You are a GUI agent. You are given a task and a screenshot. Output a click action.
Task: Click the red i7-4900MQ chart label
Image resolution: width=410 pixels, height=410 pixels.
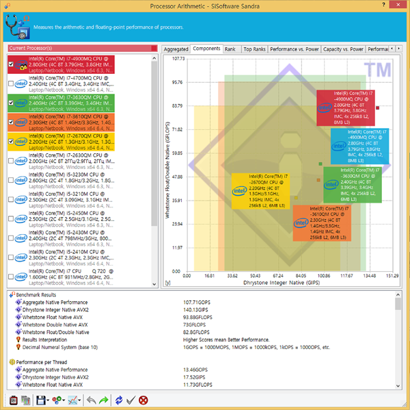coord(345,107)
